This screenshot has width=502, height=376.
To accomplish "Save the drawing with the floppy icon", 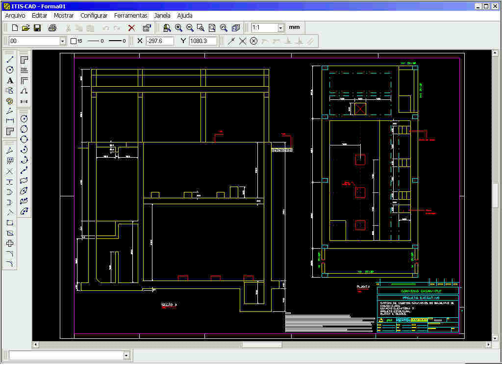I will (x=37, y=28).
